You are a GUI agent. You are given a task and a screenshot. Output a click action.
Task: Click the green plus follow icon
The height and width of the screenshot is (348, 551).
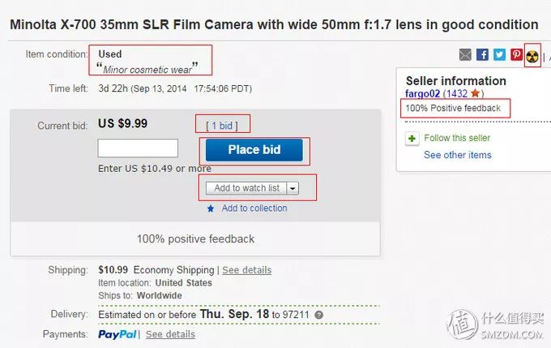pyautogui.click(x=412, y=139)
